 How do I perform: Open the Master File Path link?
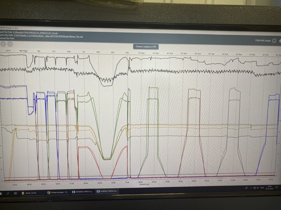pyautogui.click(x=48, y=36)
